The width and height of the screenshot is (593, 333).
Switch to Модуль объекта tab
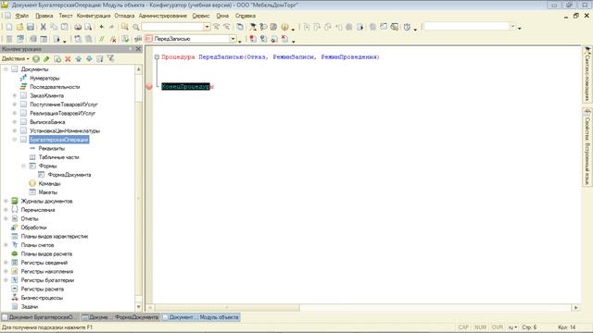[201, 317]
